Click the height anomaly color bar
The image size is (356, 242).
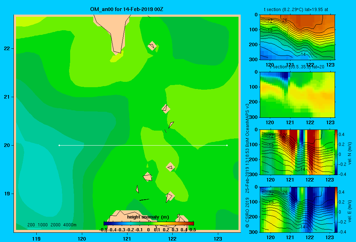point(149,223)
